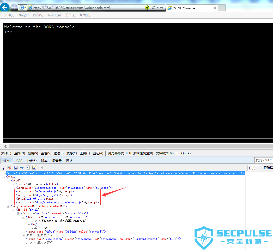273x250 pixels.
Task: Collapse the form id="wc-form" node
Action: click(18, 214)
